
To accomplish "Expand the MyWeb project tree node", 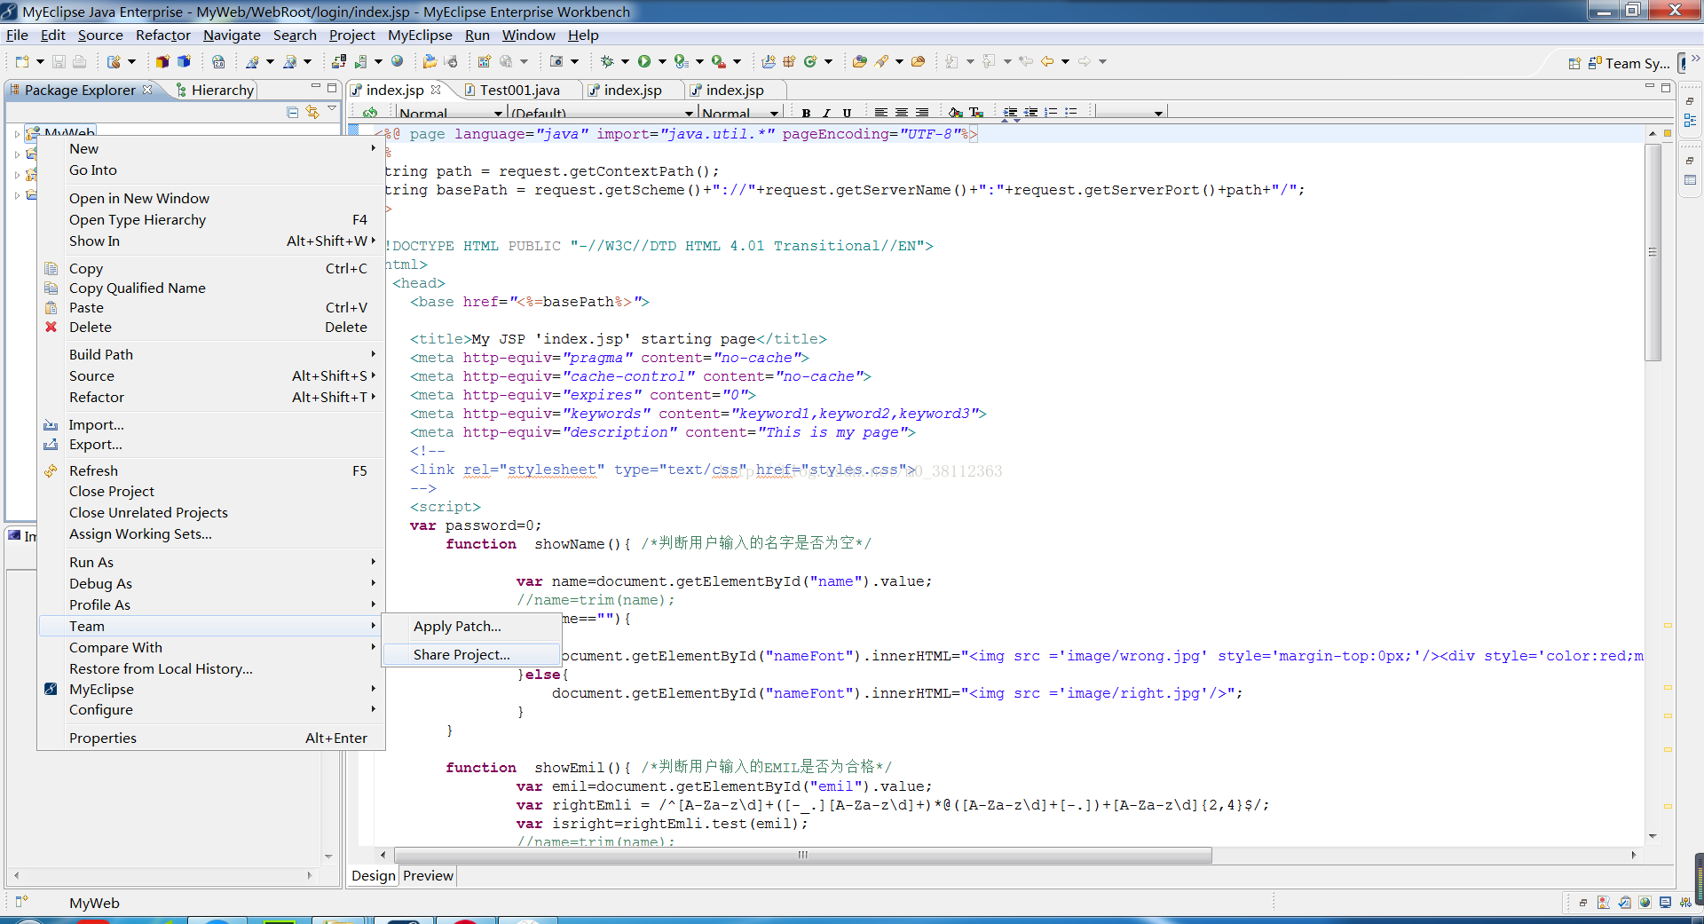I will tap(17, 134).
